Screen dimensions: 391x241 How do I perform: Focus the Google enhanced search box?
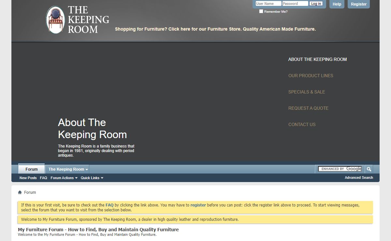pyautogui.click(x=340, y=169)
